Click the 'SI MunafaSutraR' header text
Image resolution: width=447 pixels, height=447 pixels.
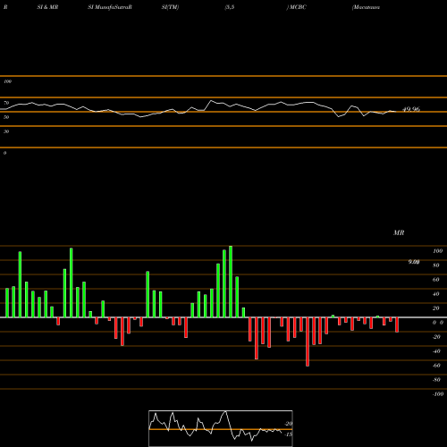(x=110, y=7)
